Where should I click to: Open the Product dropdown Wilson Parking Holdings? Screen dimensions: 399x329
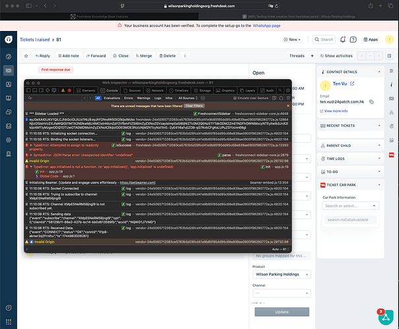pyautogui.click(x=282, y=274)
